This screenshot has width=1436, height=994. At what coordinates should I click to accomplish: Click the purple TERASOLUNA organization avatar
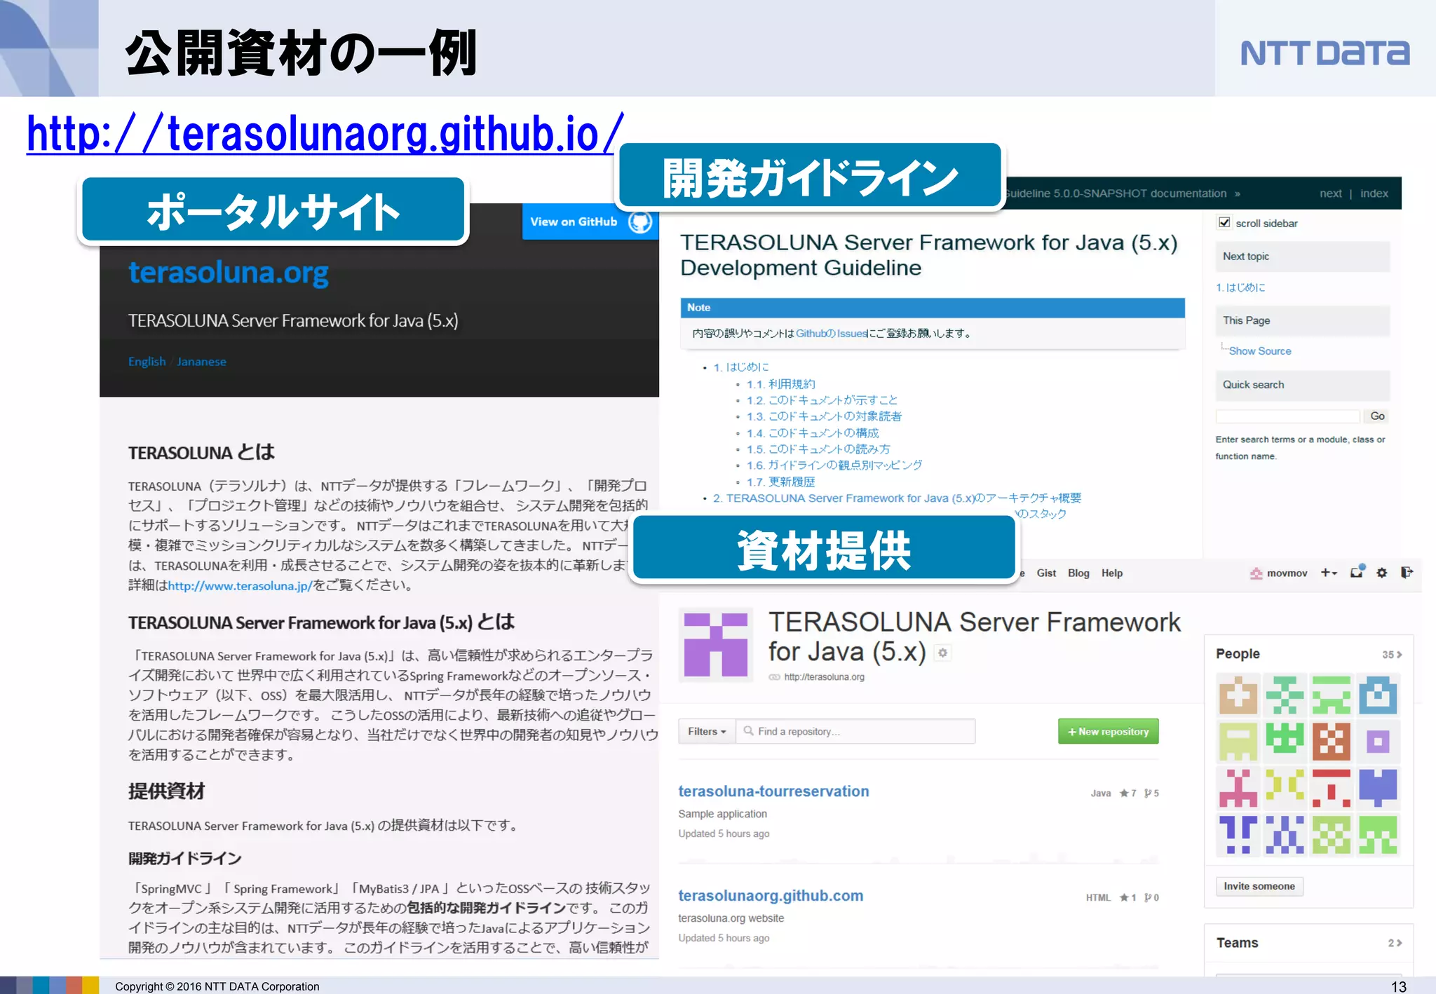(x=715, y=644)
